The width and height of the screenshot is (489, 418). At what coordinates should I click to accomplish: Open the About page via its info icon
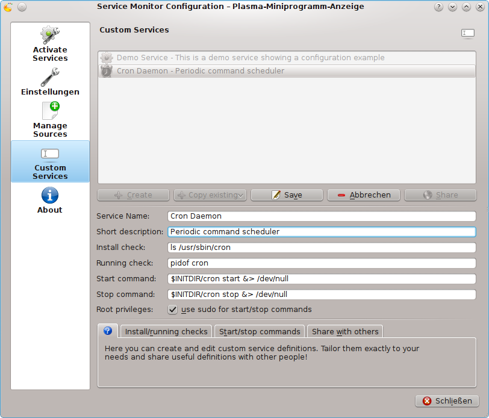[x=50, y=199]
